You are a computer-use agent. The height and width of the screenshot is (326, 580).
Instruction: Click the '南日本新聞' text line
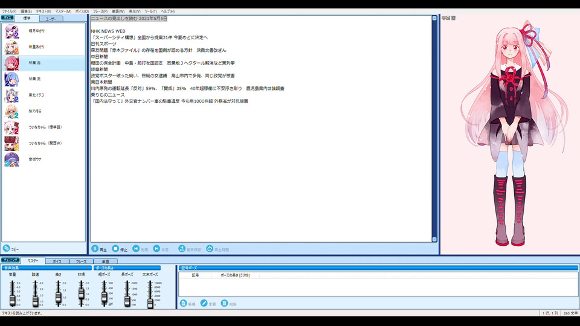[101, 82]
